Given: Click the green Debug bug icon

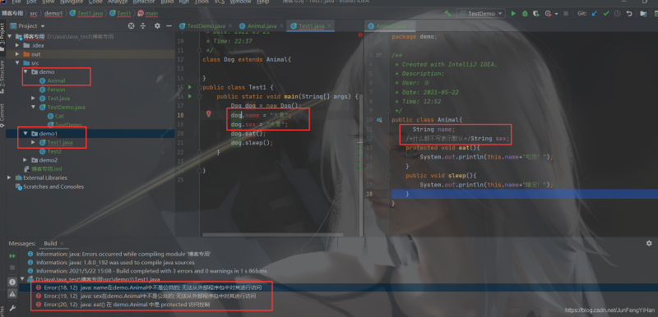Looking at the screenshot, I should 525,13.
